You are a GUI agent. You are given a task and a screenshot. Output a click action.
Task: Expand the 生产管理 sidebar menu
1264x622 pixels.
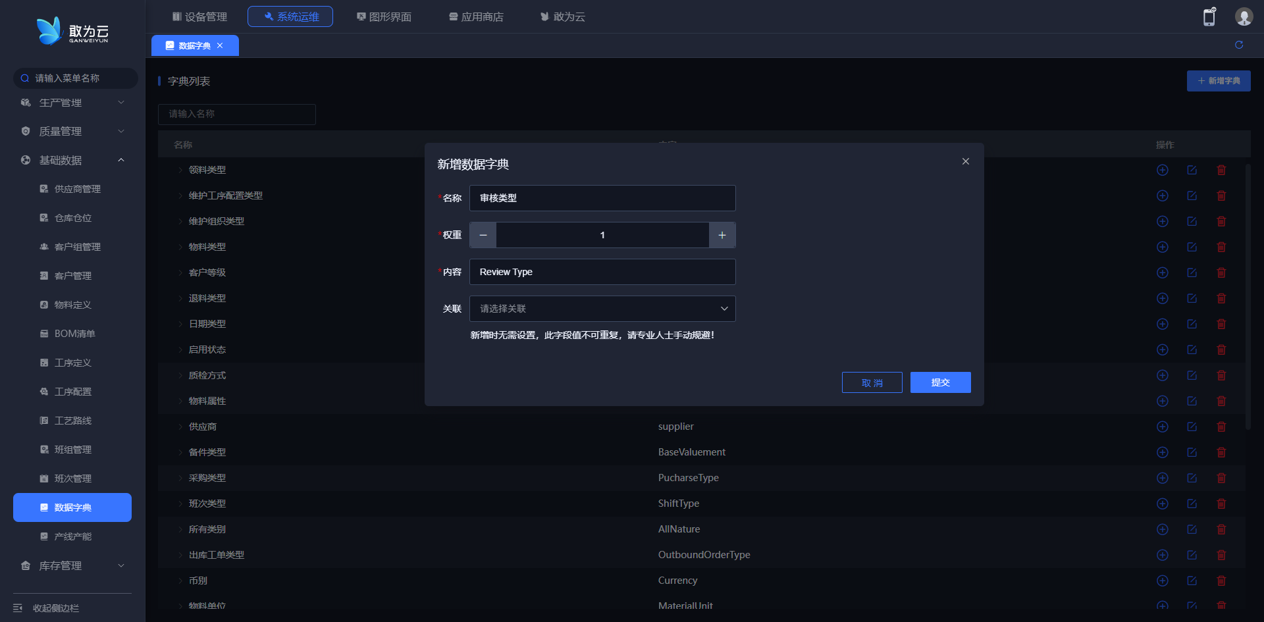point(72,103)
